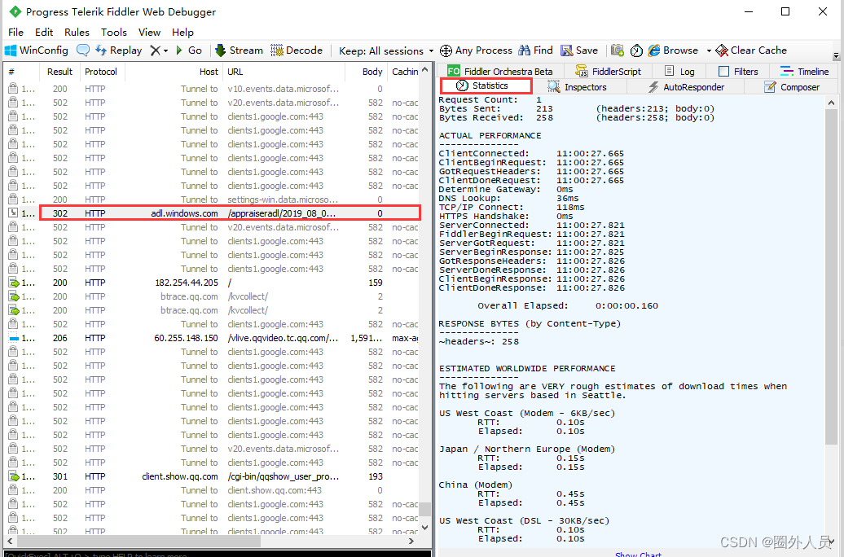844x557 pixels.
Task: Click green arrow icon of client.show.qq.com 301 row
Action: point(14,476)
